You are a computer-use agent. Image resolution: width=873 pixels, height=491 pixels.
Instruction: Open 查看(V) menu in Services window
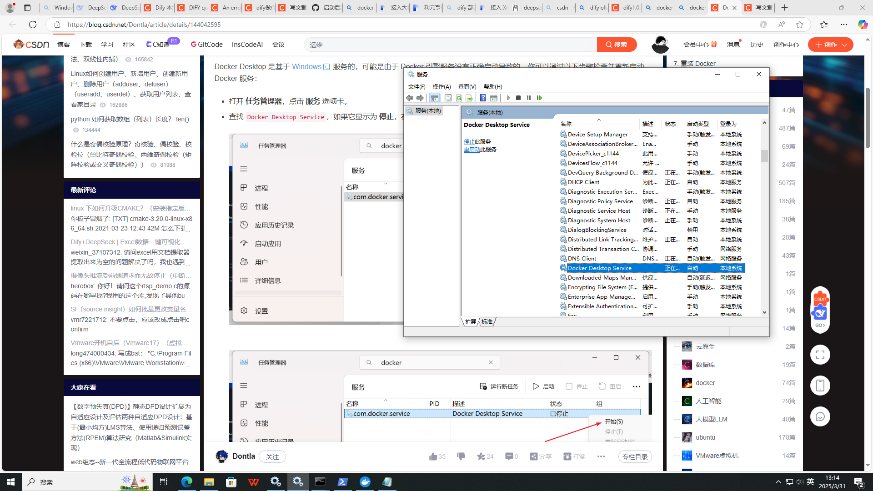(467, 86)
